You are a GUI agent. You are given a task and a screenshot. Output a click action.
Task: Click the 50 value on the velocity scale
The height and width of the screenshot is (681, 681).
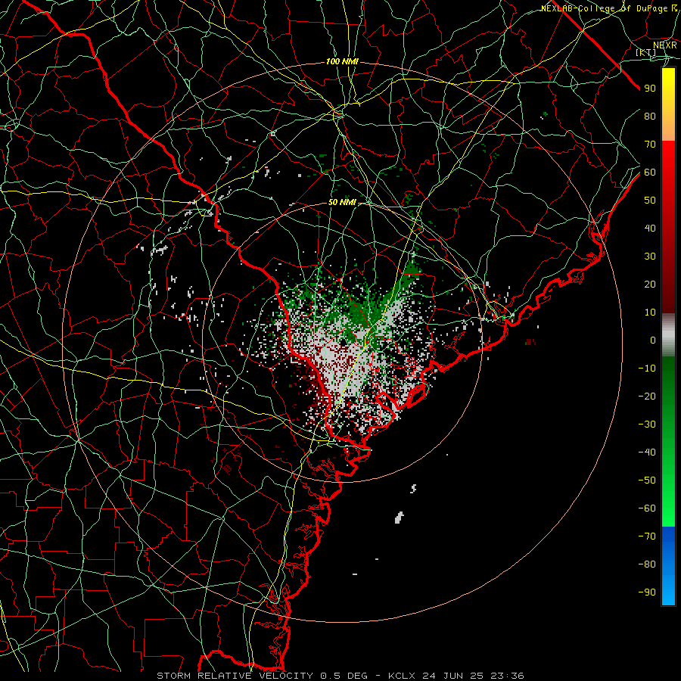click(650, 201)
